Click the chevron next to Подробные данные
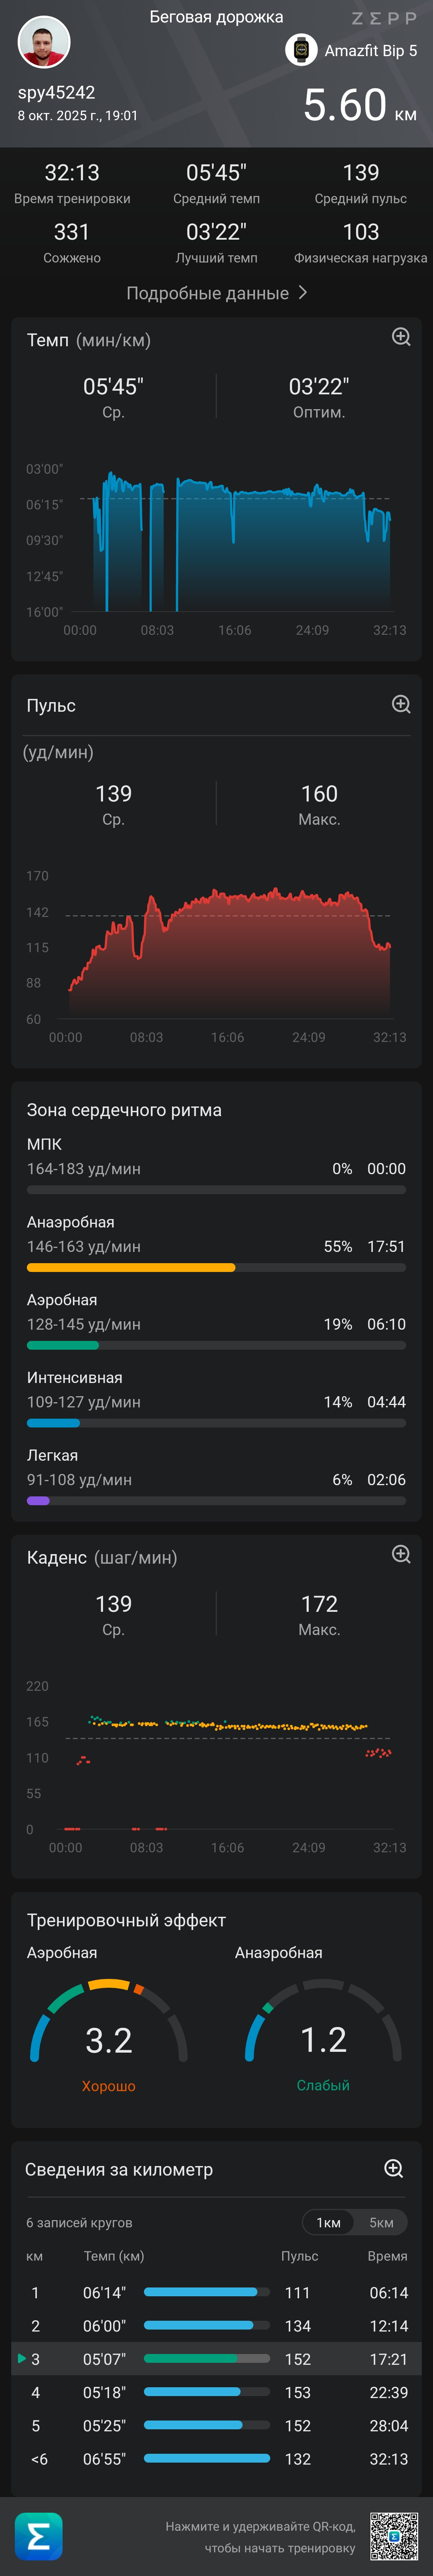Viewport: 433px width, 2576px height. [x=302, y=293]
